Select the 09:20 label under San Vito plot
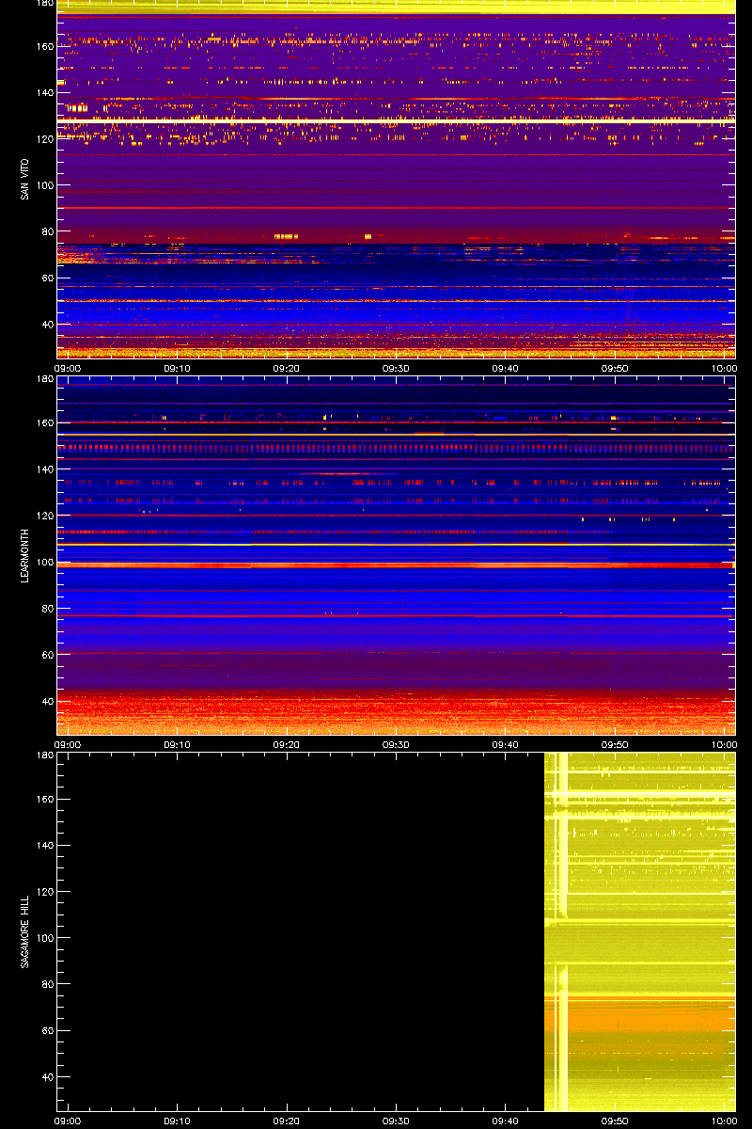 tap(287, 369)
